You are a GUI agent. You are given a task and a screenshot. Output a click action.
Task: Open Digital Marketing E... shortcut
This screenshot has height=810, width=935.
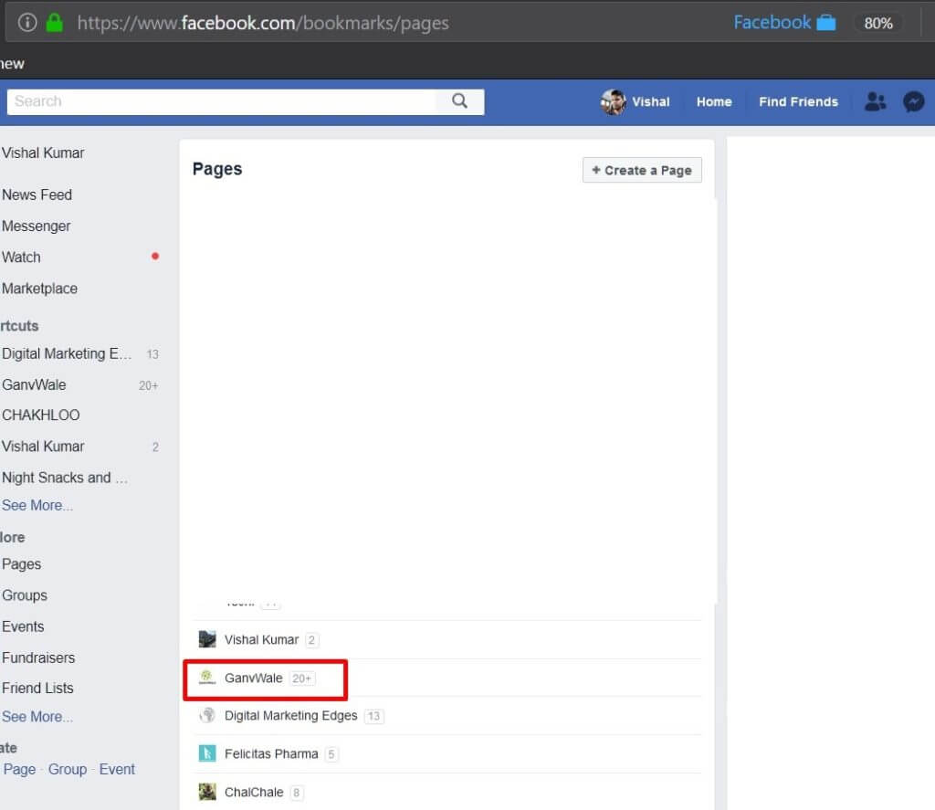[x=67, y=353]
